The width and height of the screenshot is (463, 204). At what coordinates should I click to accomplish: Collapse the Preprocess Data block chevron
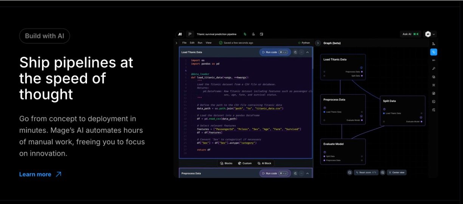(x=308, y=173)
